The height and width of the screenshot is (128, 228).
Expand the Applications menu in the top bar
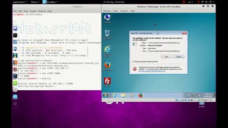[x=20, y=2]
